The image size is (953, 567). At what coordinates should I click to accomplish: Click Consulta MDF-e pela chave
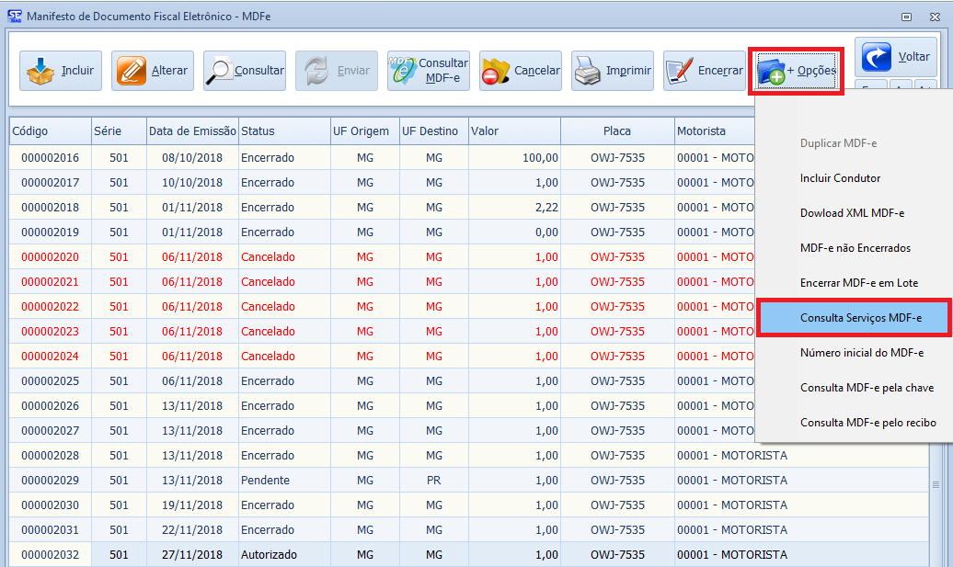click(x=867, y=388)
